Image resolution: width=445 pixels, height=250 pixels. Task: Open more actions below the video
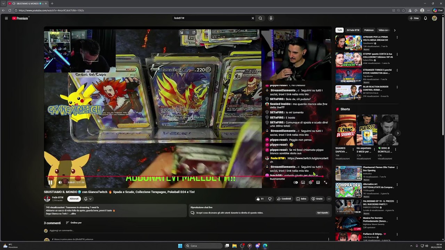pos(329,199)
